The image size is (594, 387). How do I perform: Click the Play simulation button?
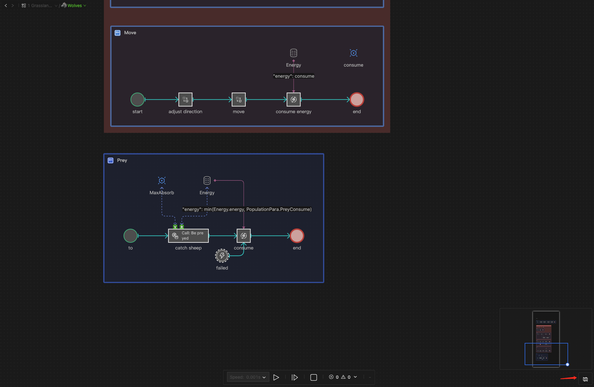[x=276, y=377]
